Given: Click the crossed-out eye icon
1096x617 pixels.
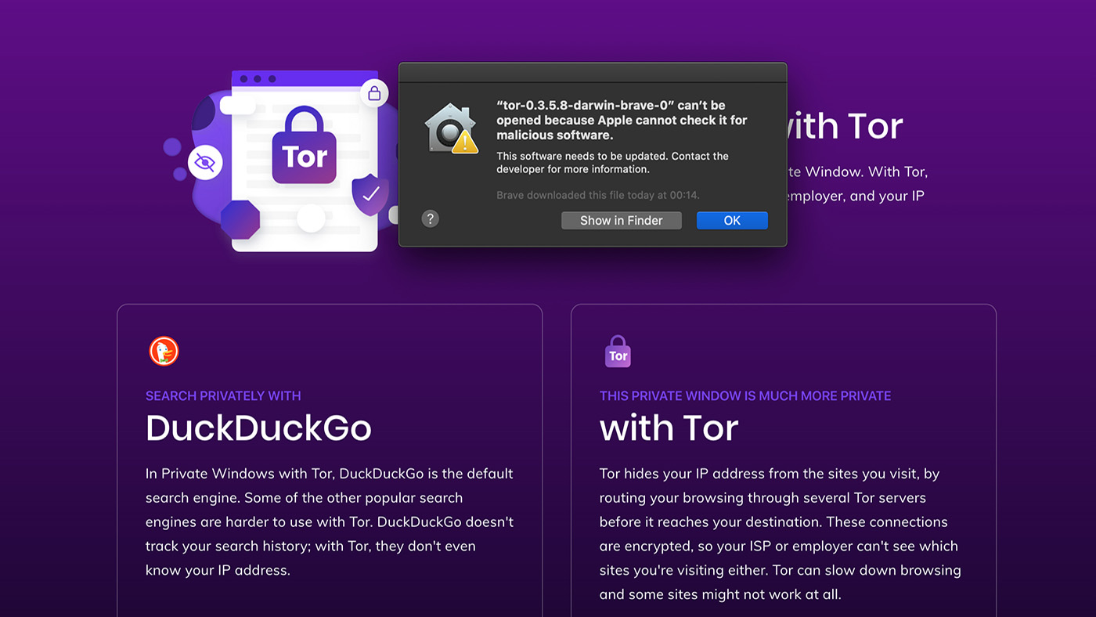Looking at the screenshot, I should click(205, 163).
